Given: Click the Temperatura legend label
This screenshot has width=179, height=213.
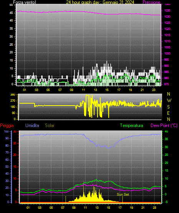Looking at the screenshot, I should [132, 125].
